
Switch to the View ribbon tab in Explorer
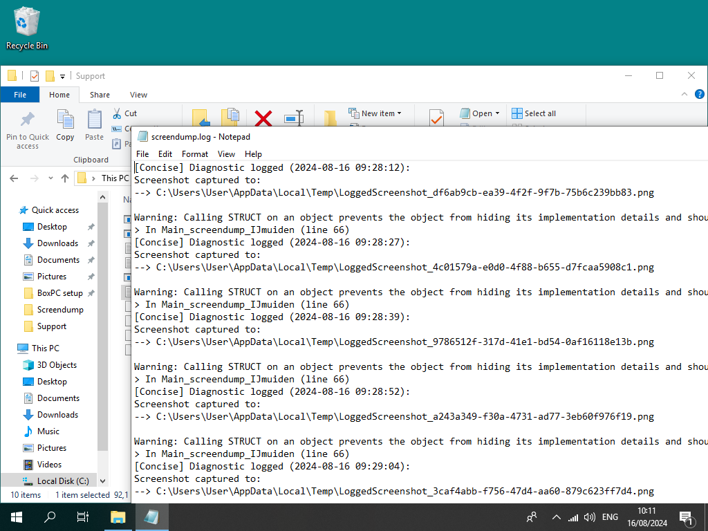138,95
